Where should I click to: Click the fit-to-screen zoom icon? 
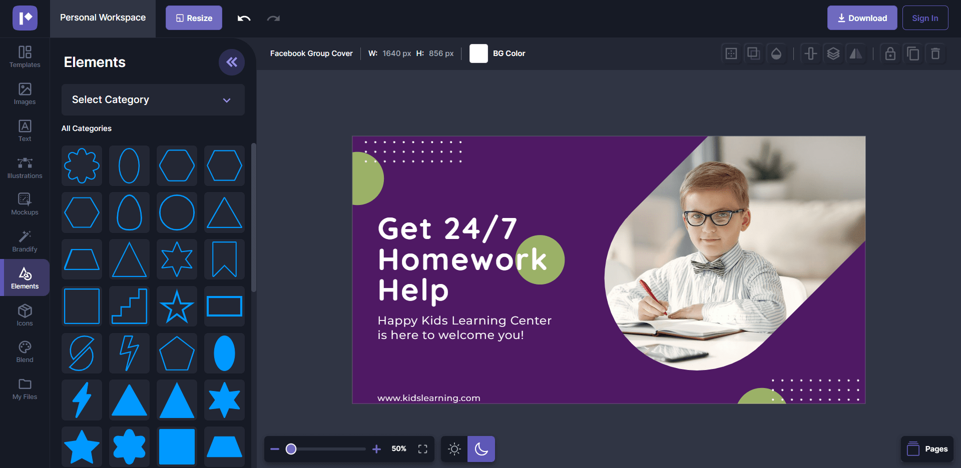tap(422, 449)
